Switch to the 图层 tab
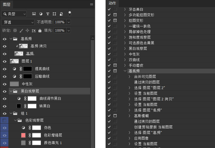Viewport: 215px width, 148px height. (7, 4)
